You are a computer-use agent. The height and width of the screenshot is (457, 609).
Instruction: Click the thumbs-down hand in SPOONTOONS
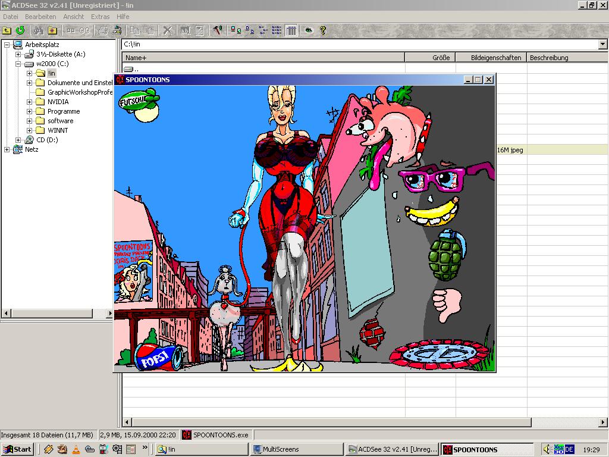[x=447, y=305]
